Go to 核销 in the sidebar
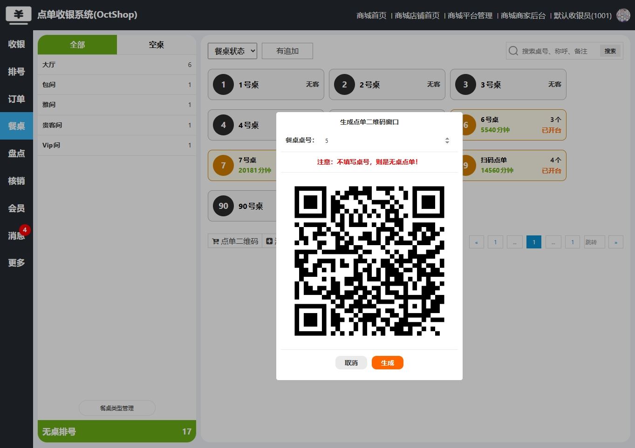The width and height of the screenshot is (635, 448). [16, 181]
